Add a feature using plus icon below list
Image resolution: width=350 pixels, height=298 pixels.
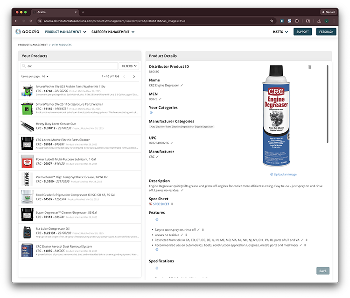point(157,249)
